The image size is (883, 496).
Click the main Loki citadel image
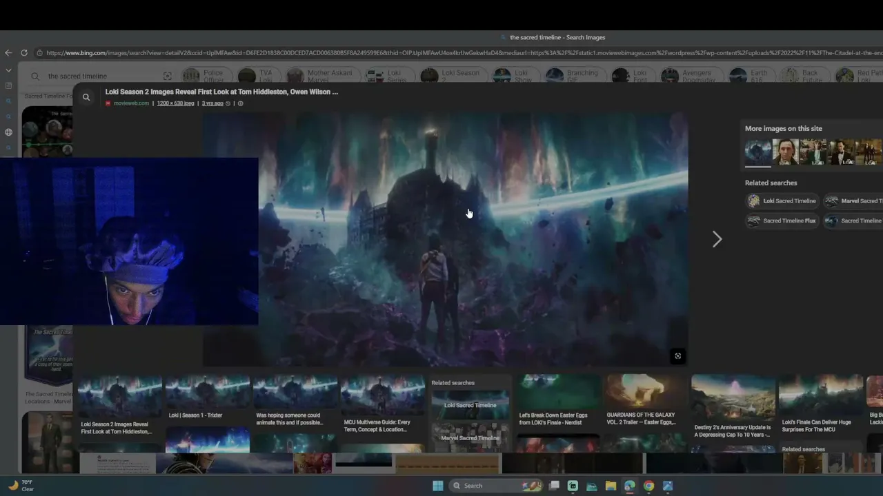pyautogui.click(x=445, y=240)
